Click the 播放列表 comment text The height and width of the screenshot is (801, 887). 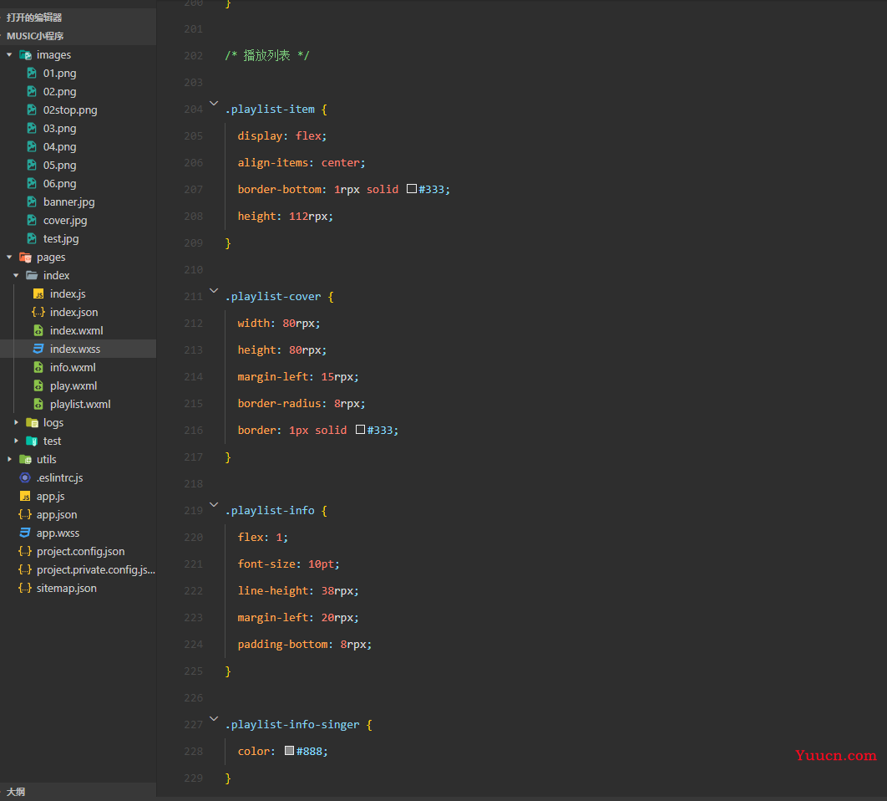(266, 55)
